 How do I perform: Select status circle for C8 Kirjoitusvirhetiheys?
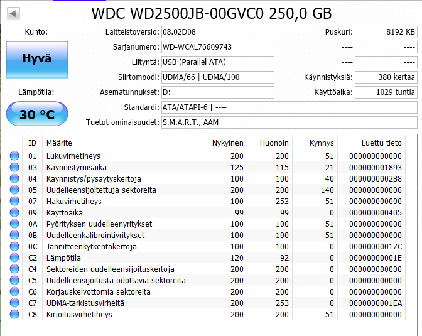[14, 314]
